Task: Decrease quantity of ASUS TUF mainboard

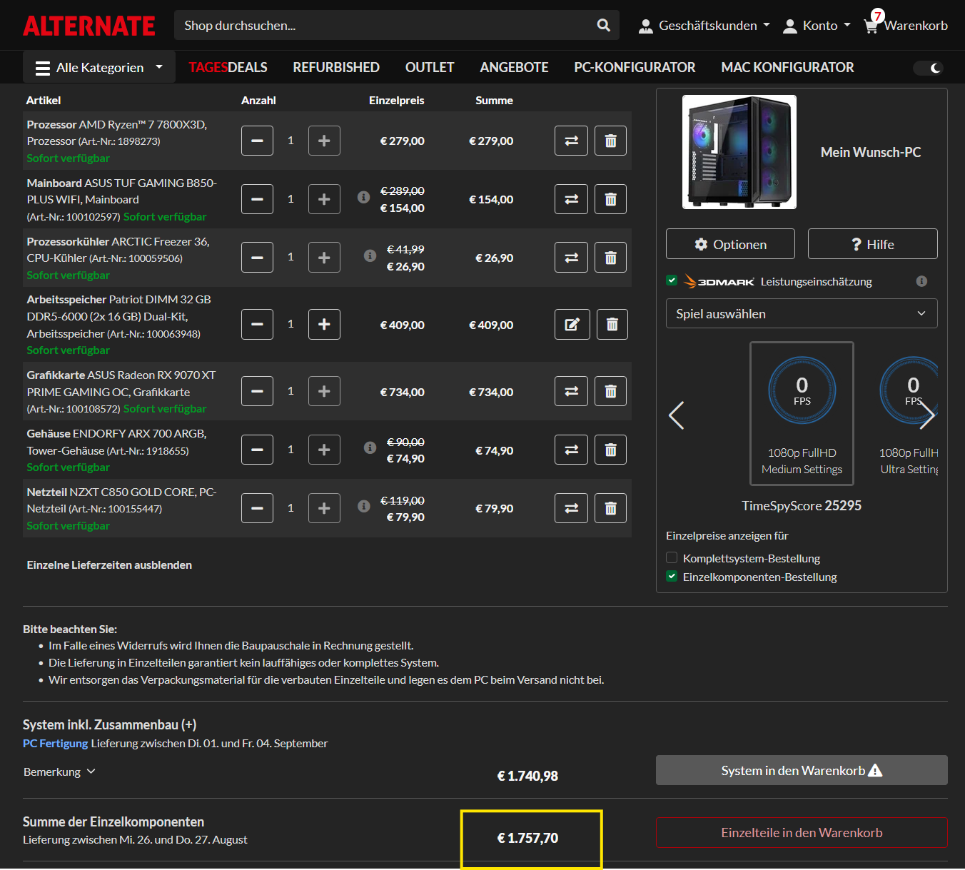Action: tap(257, 199)
